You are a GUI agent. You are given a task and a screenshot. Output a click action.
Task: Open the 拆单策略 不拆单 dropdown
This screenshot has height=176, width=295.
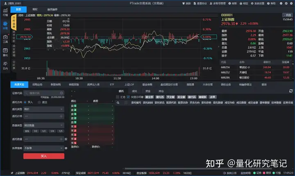[44, 148]
